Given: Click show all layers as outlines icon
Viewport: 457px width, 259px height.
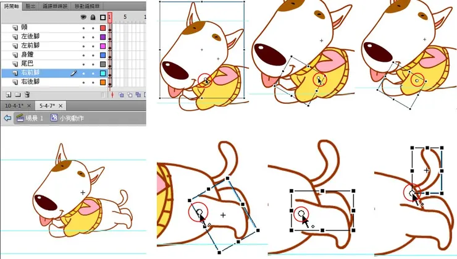Looking at the screenshot, I should (x=103, y=17).
